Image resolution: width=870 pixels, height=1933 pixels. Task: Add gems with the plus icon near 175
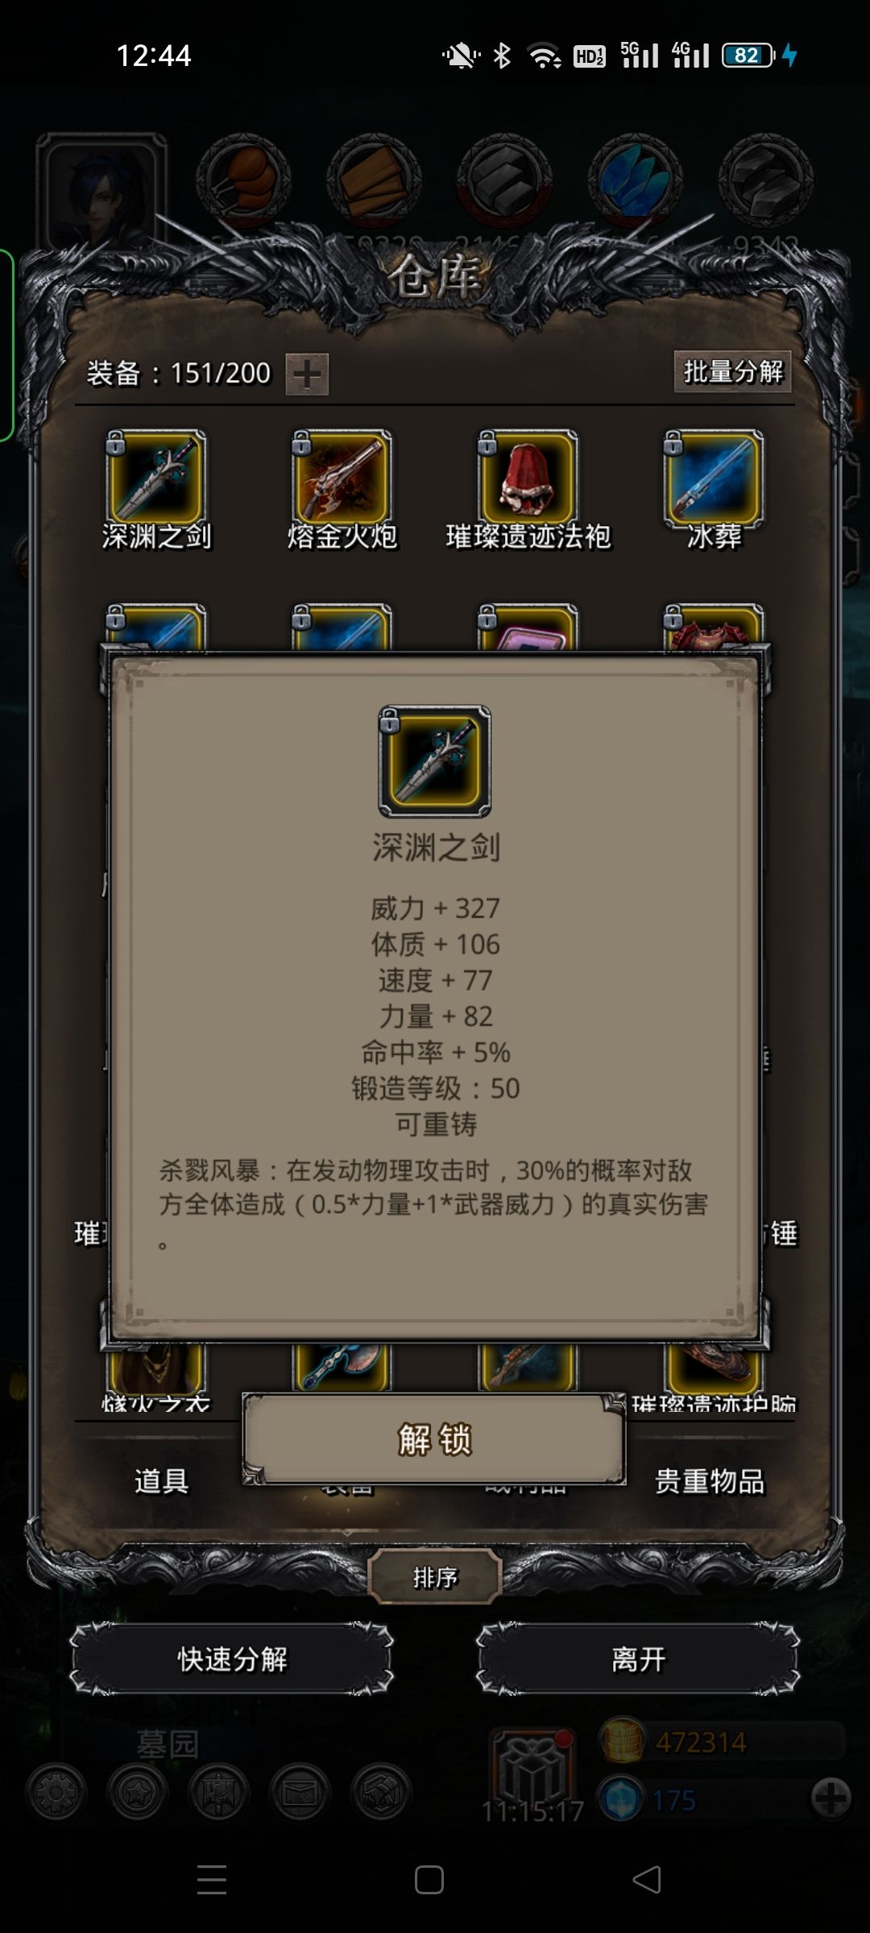click(x=830, y=1796)
